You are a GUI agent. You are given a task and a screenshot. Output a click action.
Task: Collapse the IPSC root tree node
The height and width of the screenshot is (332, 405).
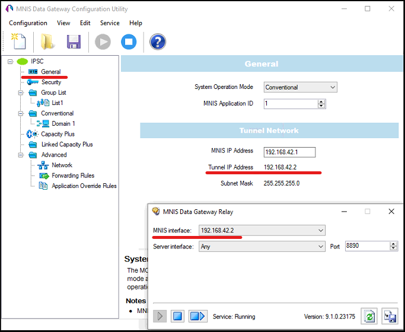(10, 62)
